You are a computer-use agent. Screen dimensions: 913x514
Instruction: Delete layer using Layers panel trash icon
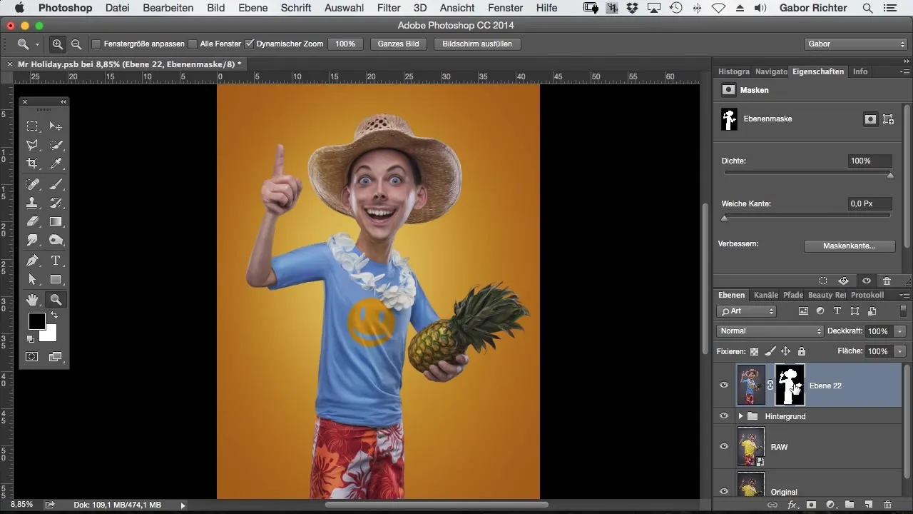pyautogui.click(x=887, y=505)
